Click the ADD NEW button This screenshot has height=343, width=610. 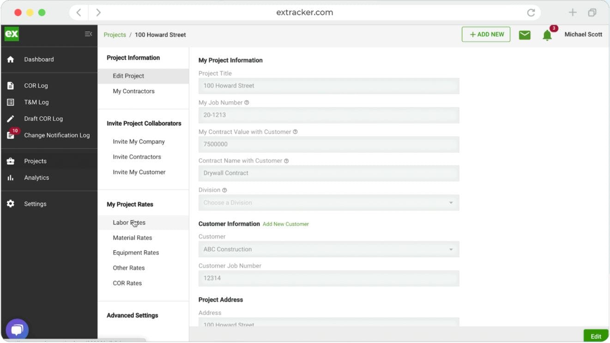486,34
